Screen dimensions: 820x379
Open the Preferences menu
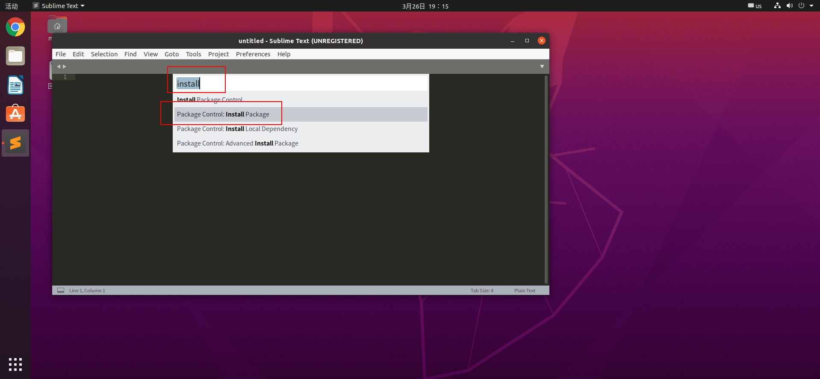253,54
